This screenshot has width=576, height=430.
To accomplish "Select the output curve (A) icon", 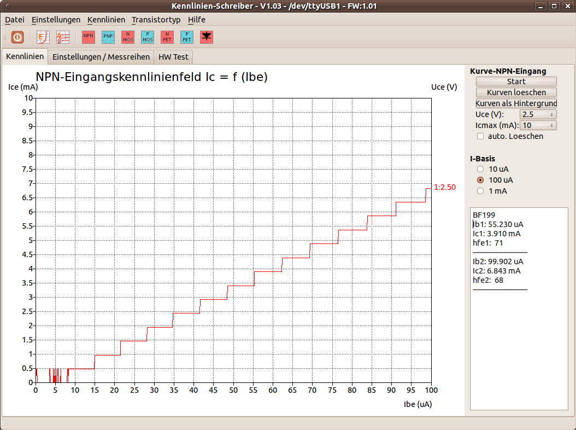I will click(63, 37).
